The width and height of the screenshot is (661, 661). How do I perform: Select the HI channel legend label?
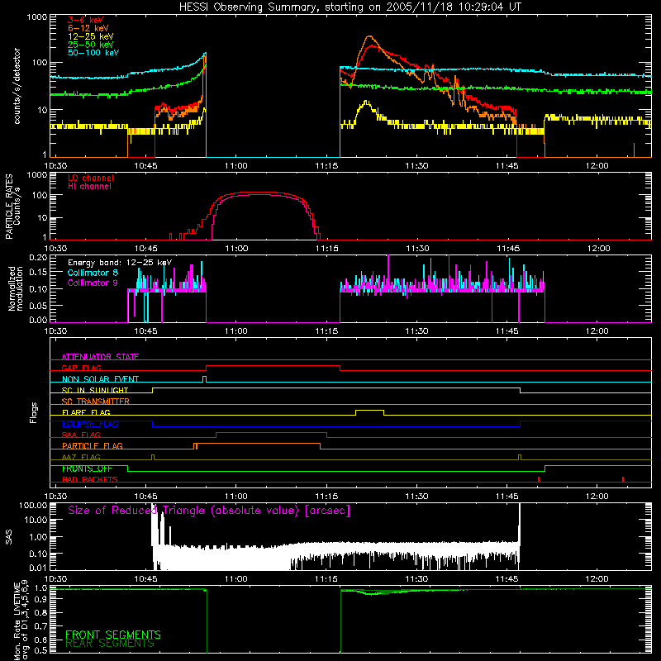[89, 187]
